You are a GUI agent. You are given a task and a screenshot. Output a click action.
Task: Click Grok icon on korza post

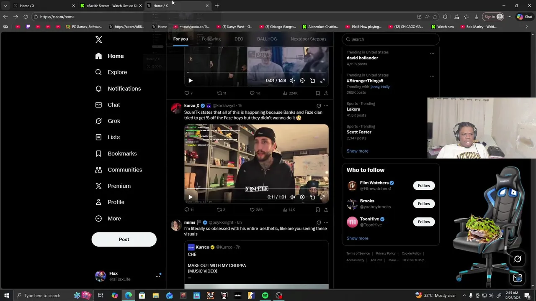319,106
